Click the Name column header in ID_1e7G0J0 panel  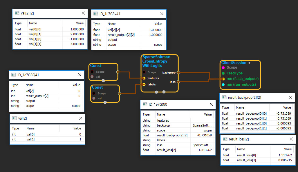click(x=161, y=114)
